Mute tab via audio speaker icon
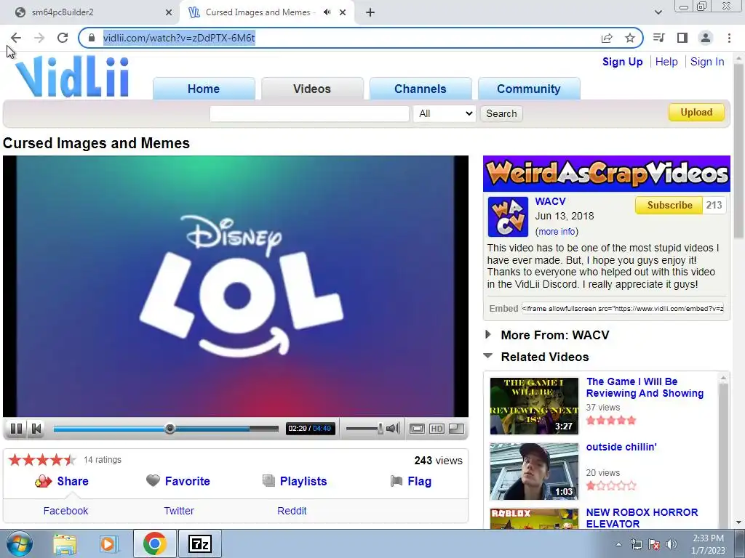This screenshot has width=745, height=558. point(327,12)
